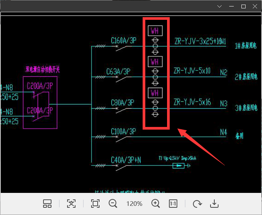Click the C160A/3P breaker label
This screenshot has width=262, height=215.
pos(124,40)
